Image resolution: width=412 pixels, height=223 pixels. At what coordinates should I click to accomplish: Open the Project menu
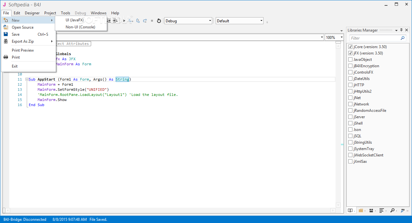click(x=50, y=13)
